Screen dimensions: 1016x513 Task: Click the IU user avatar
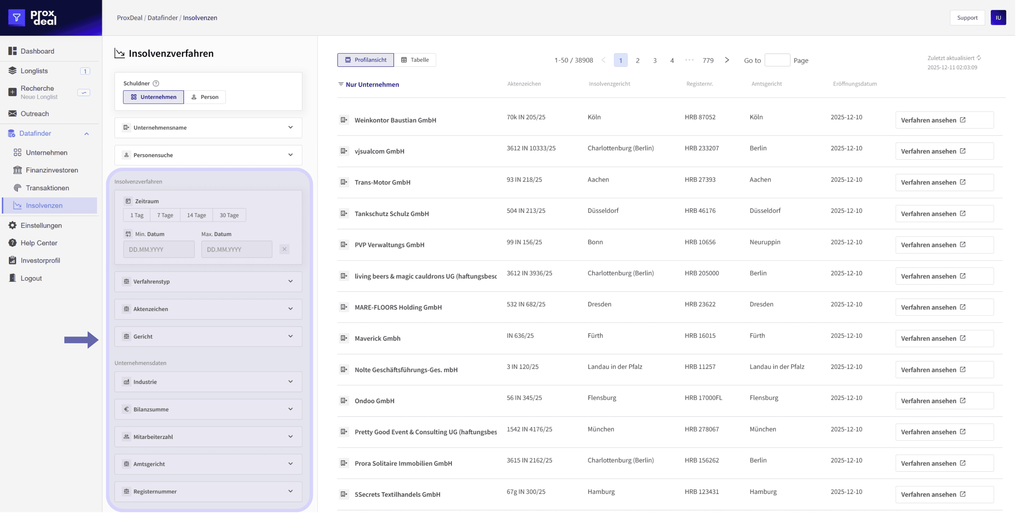[998, 18]
